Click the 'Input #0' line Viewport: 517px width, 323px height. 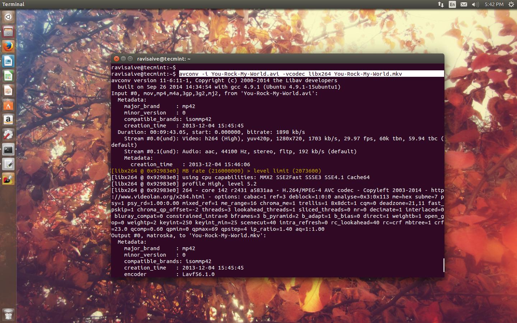click(214, 93)
